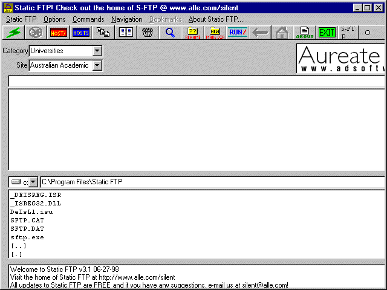Click the About document icon

click(x=305, y=33)
